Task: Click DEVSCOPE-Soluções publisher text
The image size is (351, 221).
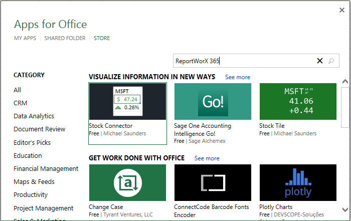Action: pos(299,215)
